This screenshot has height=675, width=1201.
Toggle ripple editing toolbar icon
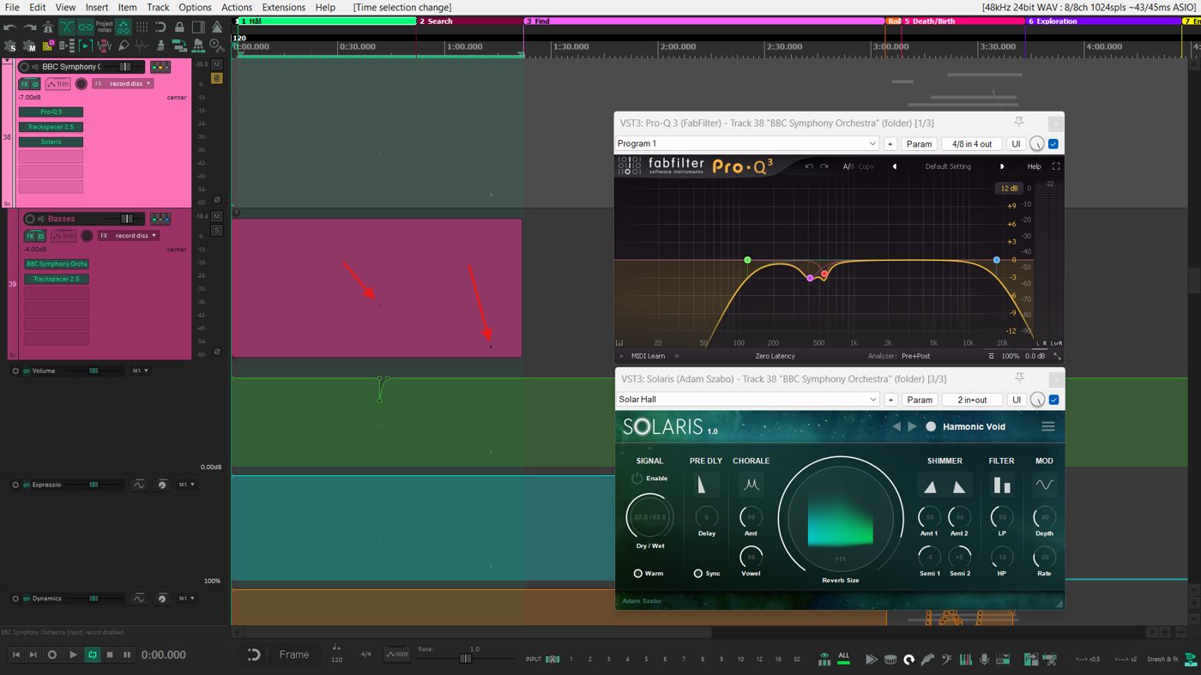click(x=124, y=27)
